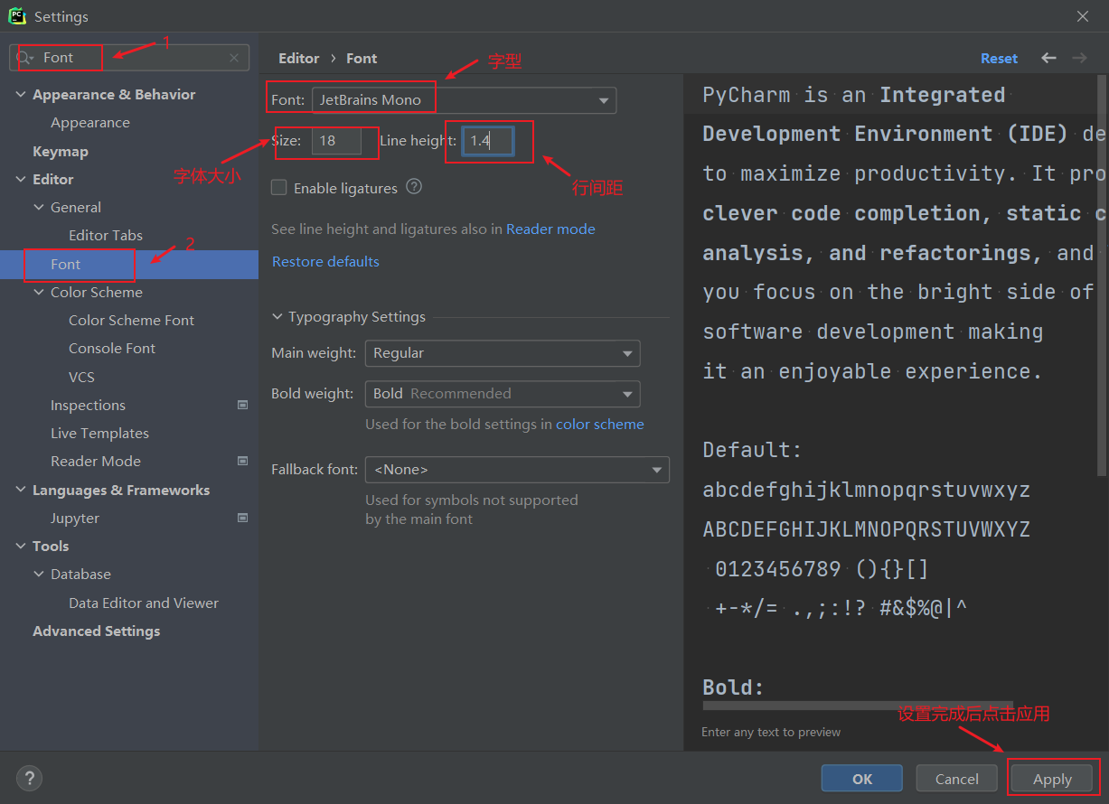Enable the ligatures checkbox
Viewport: 1109px width, 804px height.
click(x=279, y=188)
